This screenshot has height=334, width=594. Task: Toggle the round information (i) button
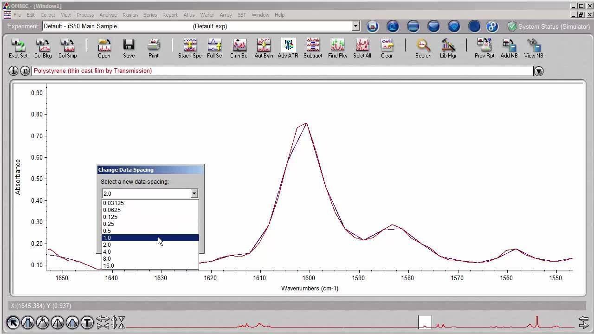click(x=13, y=71)
